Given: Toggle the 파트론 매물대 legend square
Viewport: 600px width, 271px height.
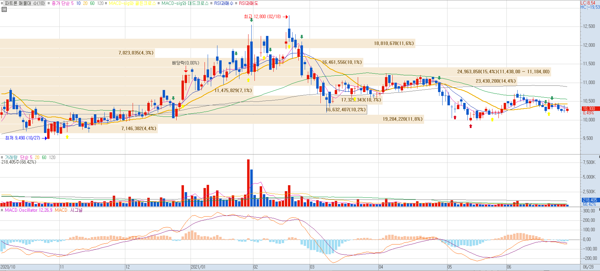Looking at the screenshot, I should [2, 3].
